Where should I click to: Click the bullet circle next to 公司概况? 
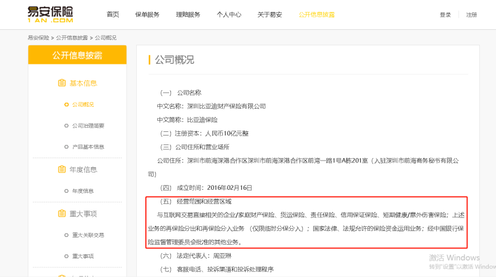pos(66,104)
